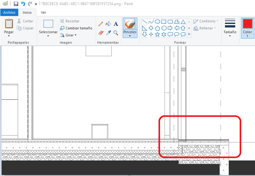Choose the Up arrow shape
255x176 pixels.
tap(183, 28)
